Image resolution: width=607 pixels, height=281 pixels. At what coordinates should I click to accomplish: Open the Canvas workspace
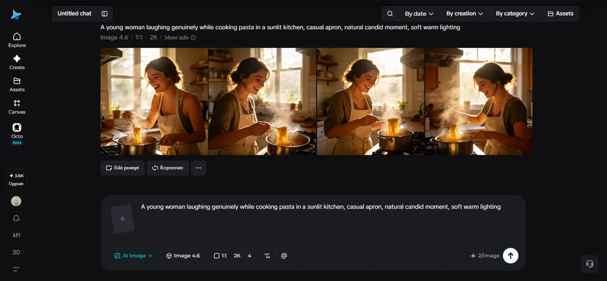pos(17,107)
